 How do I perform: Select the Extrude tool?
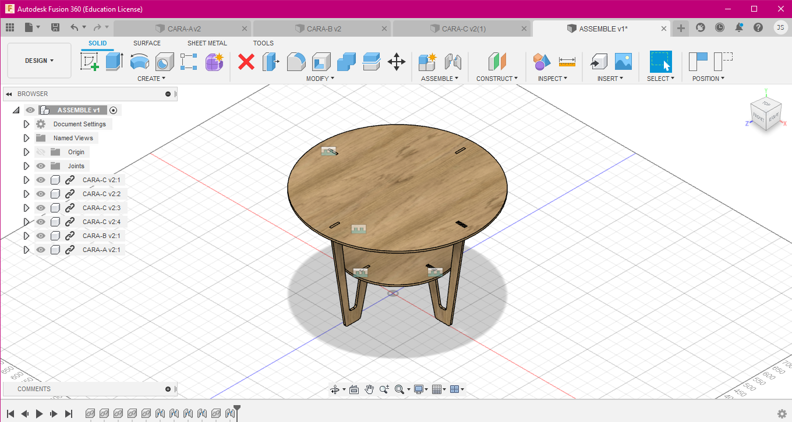pyautogui.click(x=114, y=61)
